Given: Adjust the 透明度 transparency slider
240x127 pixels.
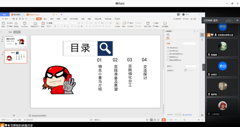Looking at the screenshot, I should (x=185, y=71).
